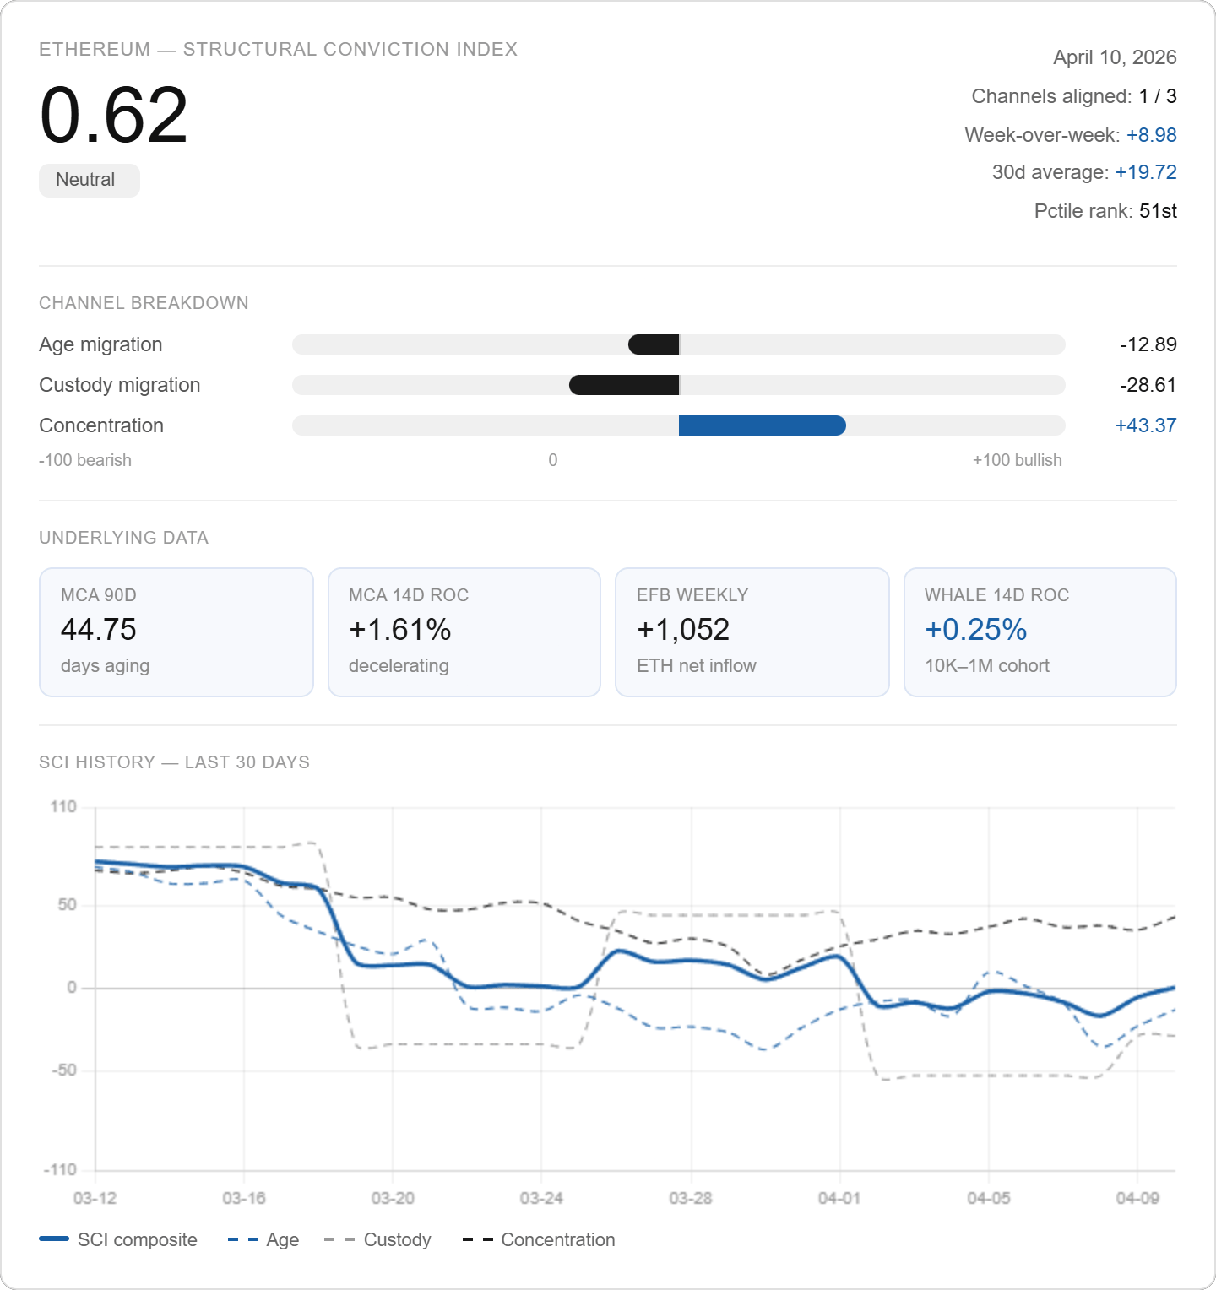Viewport: 1216px width, 1290px height.
Task: Toggle the Custody legend item
Action: pyautogui.click(x=377, y=1239)
